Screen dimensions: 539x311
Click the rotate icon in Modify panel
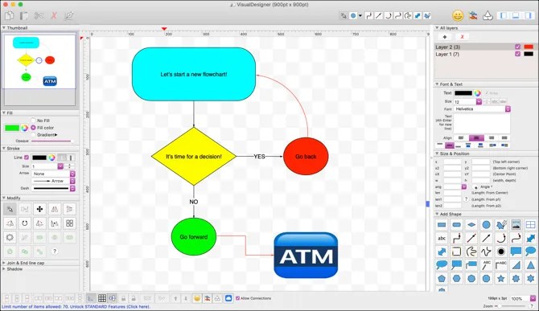25,223
